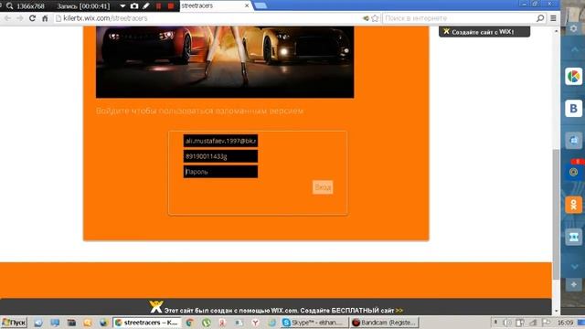Click the scrollbar up arrow

pyautogui.click(x=556, y=31)
